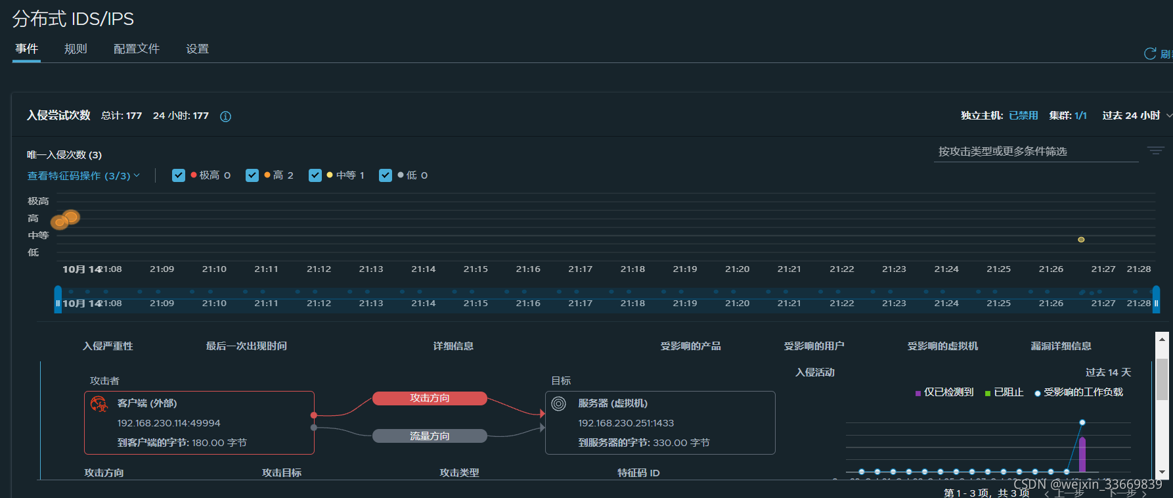Screen dimensions: 1173x498
Task: Open the 集群 1/1 link
Action: 1080,116
